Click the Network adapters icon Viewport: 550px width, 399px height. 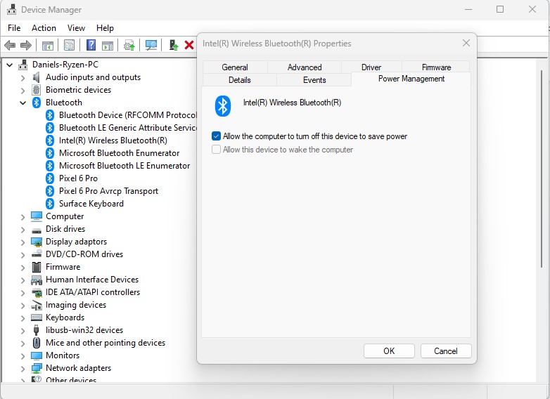(37, 368)
